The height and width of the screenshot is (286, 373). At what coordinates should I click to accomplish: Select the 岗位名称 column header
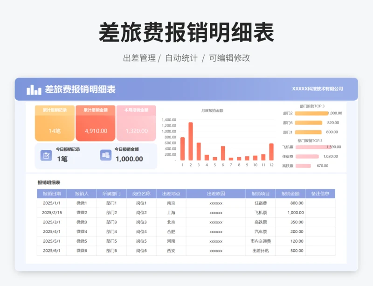coord(141,194)
